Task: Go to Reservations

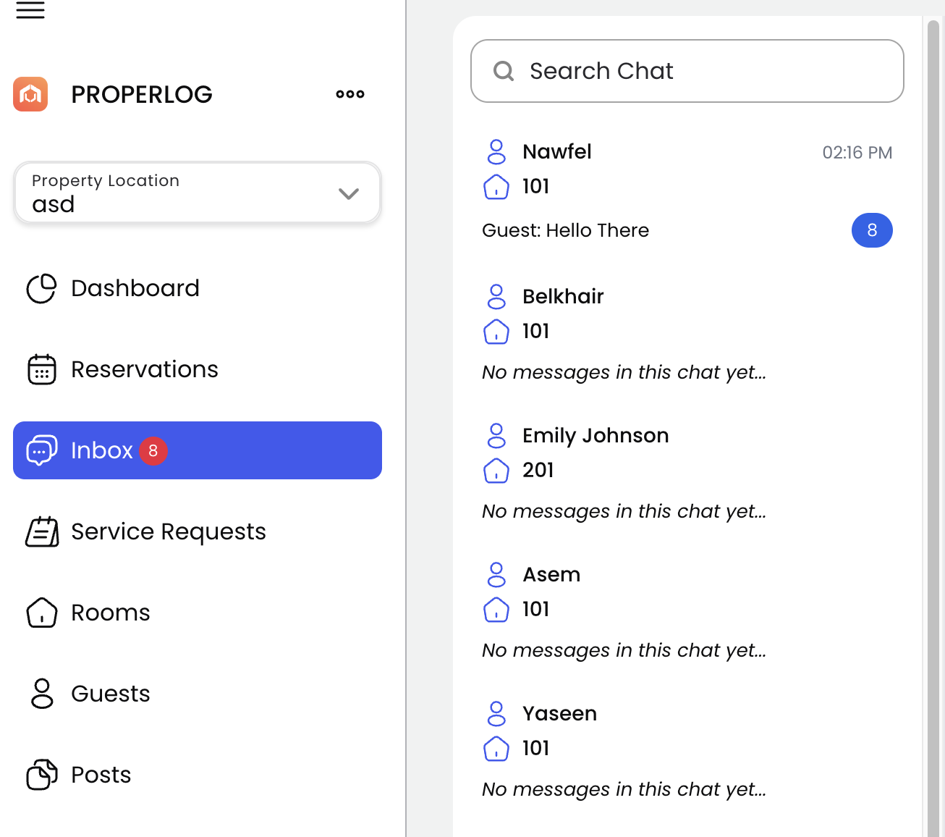Action: tap(144, 369)
